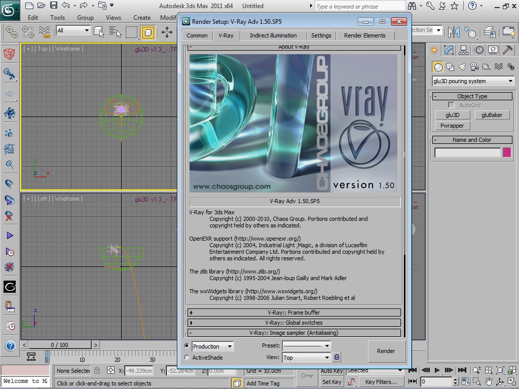The image size is (519, 389).
Task: Click the magenta object color swatch
Action: coord(506,152)
